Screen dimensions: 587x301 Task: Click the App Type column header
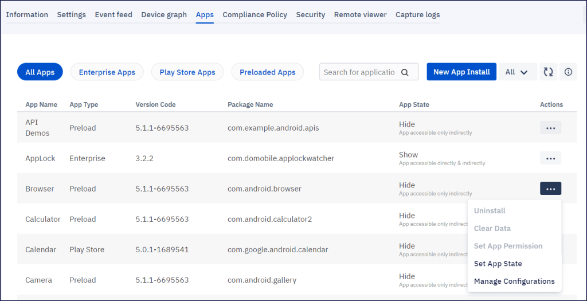(84, 104)
